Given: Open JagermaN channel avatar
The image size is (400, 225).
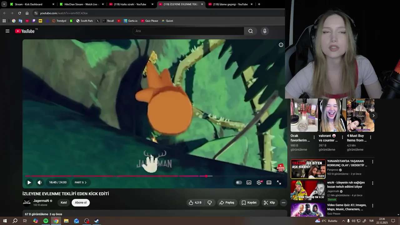Looking at the screenshot, I should [x=27, y=202].
